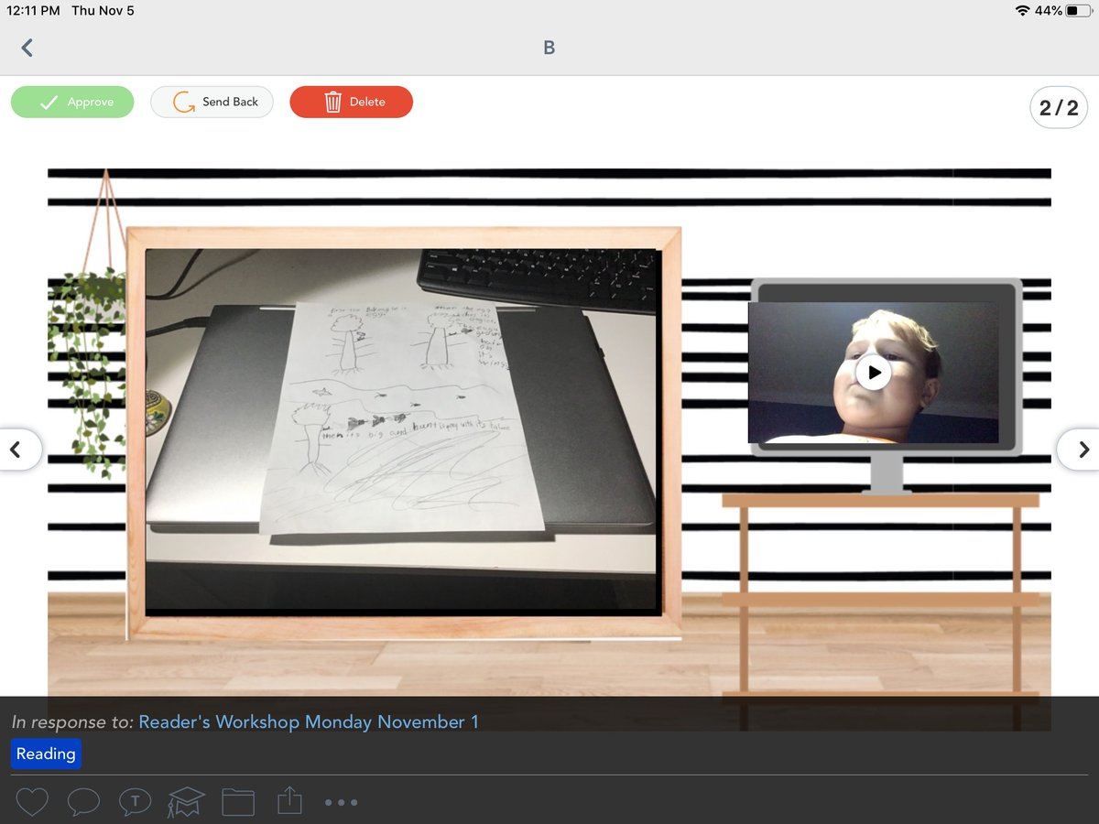Viewport: 1099px width, 824px height.
Task: Open the drawing photo in the frame
Action: click(401, 430)
